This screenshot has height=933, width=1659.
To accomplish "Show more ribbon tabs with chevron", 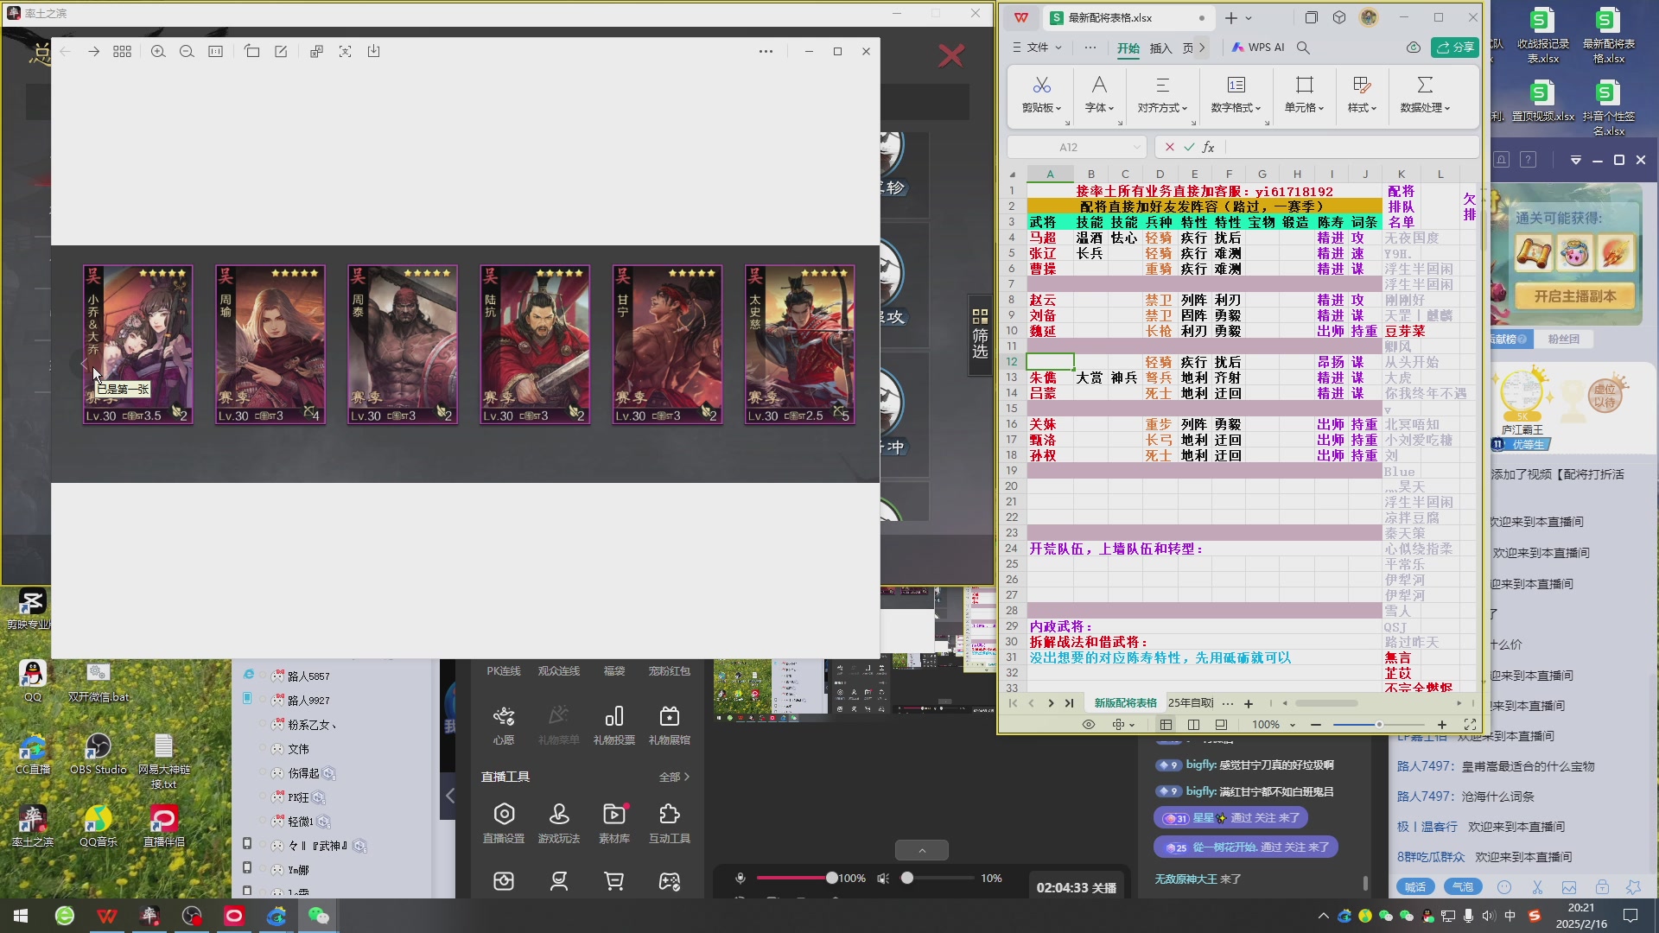I will click(x=1202, y=48).
